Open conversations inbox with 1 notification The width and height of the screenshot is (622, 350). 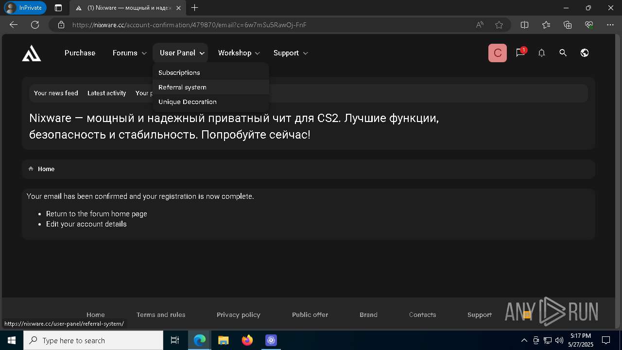520,52
